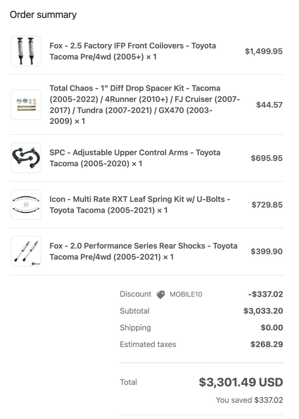Viewport: 299px width, 419px height.
Task: Click the SPC upper control arms thumbnail
Action: click(x=26, y=158)
